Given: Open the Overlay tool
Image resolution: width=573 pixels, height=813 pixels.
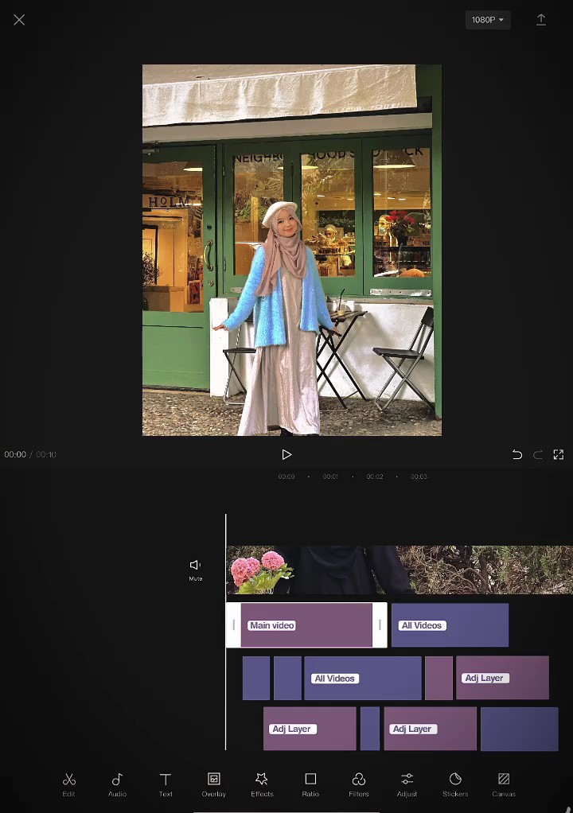Looking at the screenshot, I should pyautogui.click(x=213, y=784).
